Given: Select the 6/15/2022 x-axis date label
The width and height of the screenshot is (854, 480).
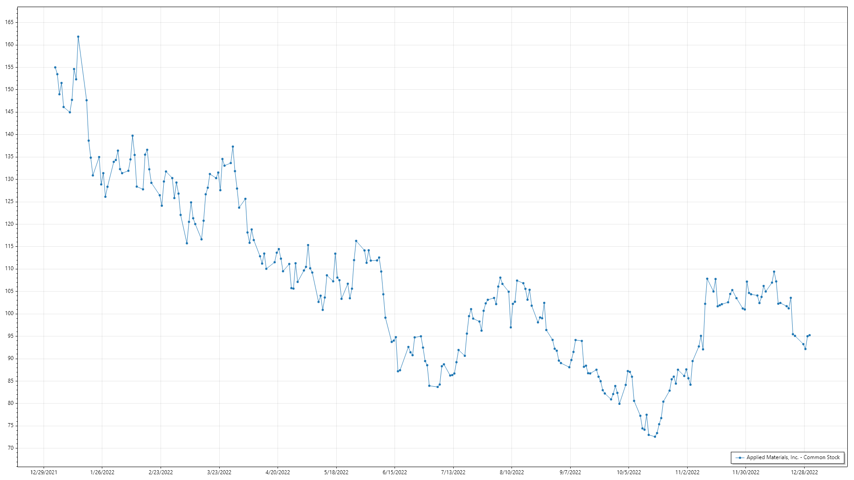Looking at the screenshot, I should coord(395,472).
